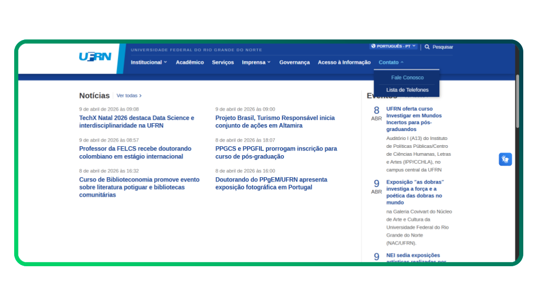
Task: Go to the Acadêmico menu item
Action: pyautogui.click(x=190, y=62)
